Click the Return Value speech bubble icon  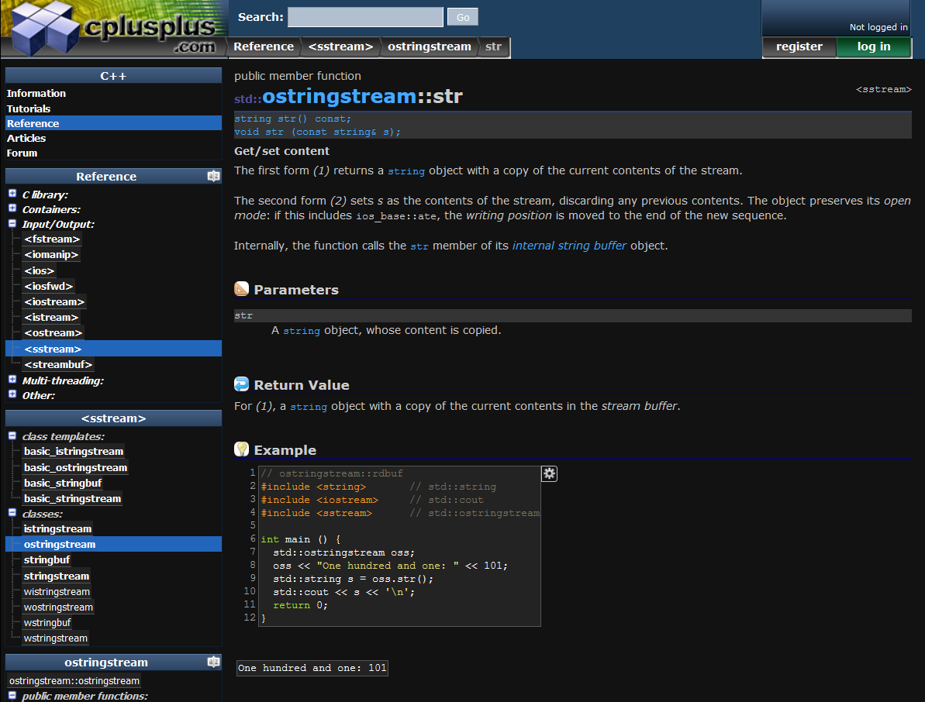point(241,384)
